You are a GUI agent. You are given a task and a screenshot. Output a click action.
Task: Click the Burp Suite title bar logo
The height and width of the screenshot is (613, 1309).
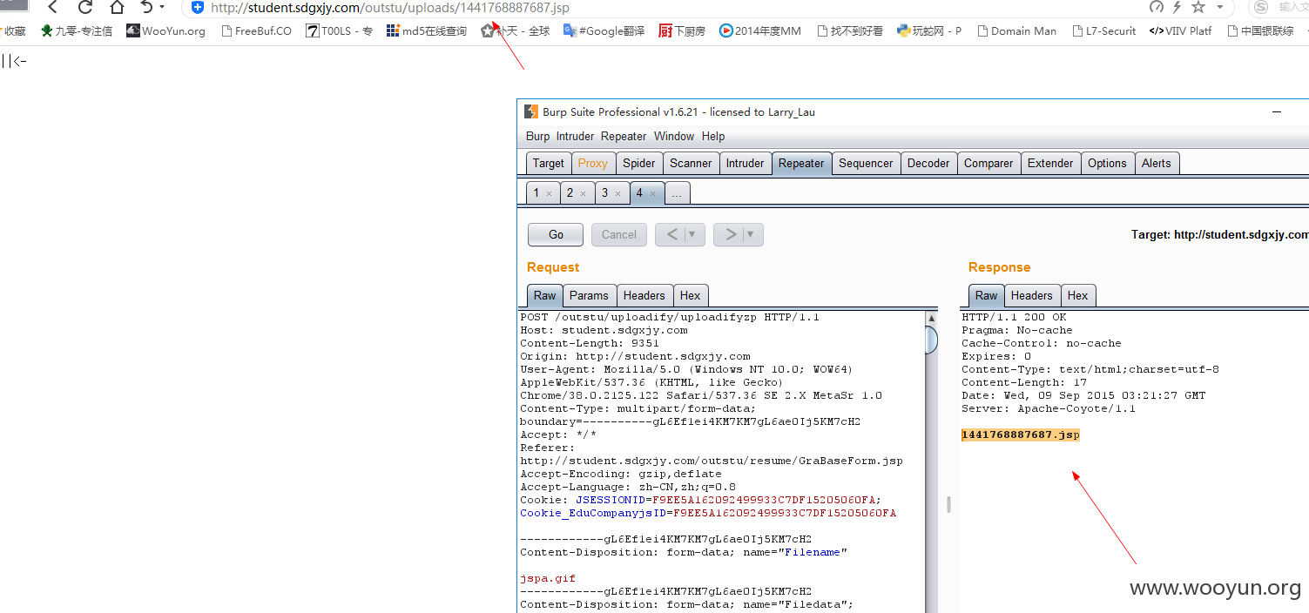click(x=530, y=111)
